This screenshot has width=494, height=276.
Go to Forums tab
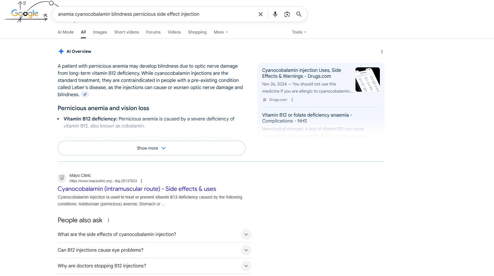click(x=153, y=32)
